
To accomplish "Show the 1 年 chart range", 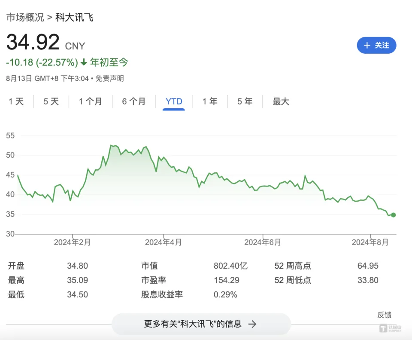I will coord(210,101).
